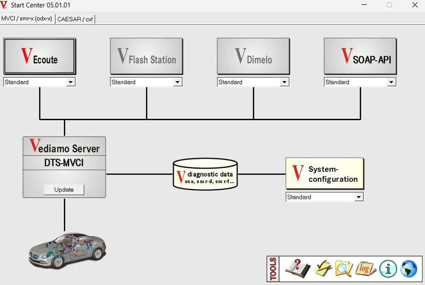This screenshot has height=285, width=425.
Task: Switch to the MVCI / smr-x (odx-x) tab
Action: pos(27,19)
